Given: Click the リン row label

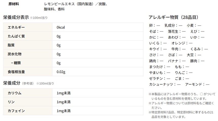Looking at the screenshot, I should 11,102.
